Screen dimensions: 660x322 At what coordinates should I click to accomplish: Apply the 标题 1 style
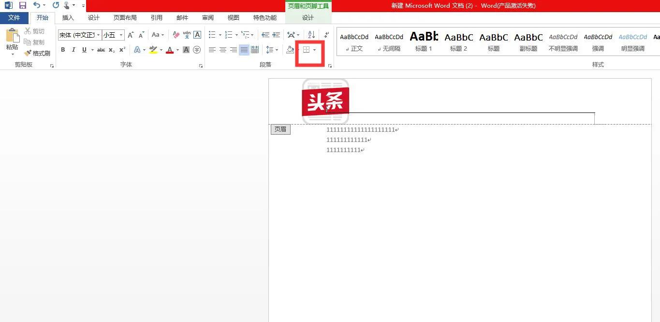[x=423, y=41]
